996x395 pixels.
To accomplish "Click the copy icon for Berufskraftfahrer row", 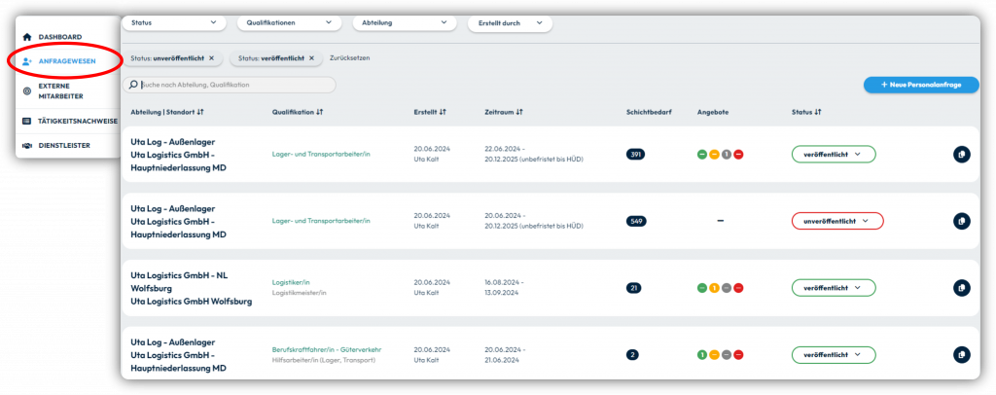I will tap(962, 354).
